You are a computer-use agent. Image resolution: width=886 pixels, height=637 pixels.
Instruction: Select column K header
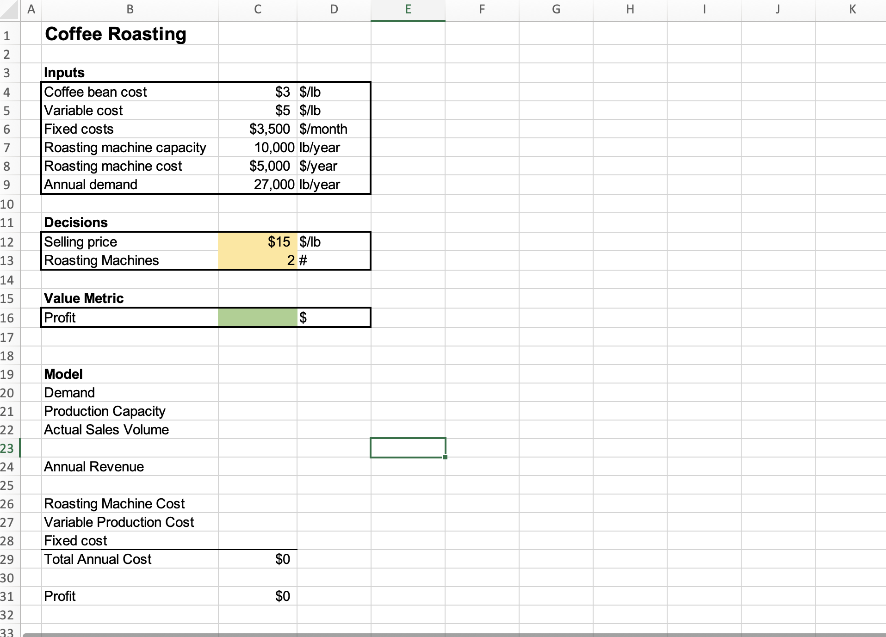coord(851,9)
